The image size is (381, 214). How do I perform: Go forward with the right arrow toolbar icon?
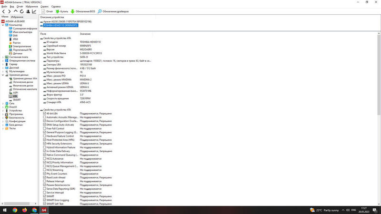click(9, 11)
